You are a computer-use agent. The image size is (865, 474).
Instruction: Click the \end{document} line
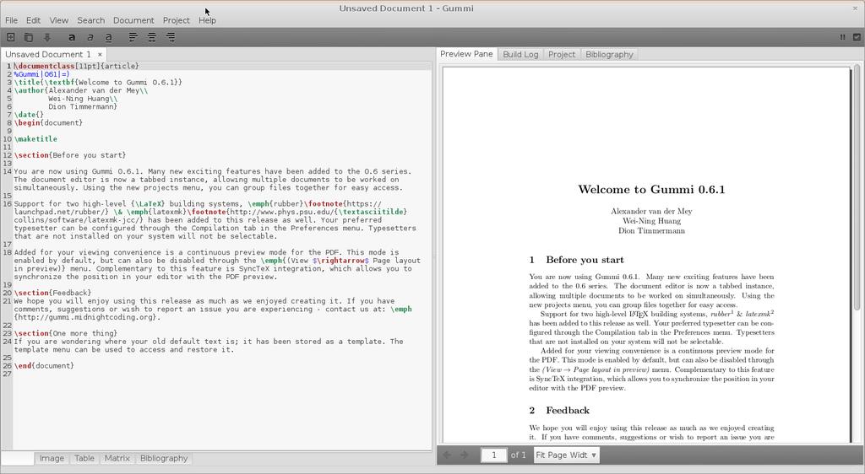tap(44, 365)
